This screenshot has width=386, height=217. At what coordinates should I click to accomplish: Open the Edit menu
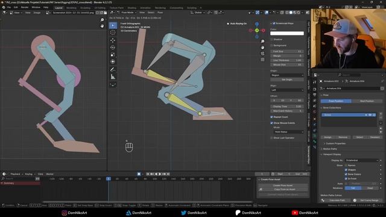tap(16, 7)
